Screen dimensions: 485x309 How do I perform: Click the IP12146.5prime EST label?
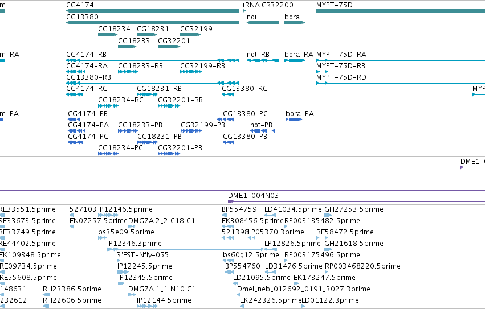(125, 209)
